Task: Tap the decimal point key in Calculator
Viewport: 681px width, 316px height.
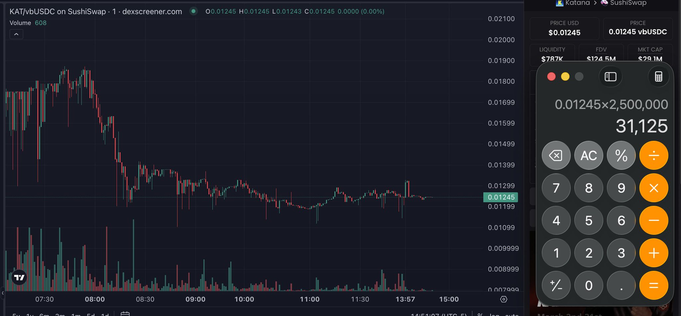Action: 621,285
